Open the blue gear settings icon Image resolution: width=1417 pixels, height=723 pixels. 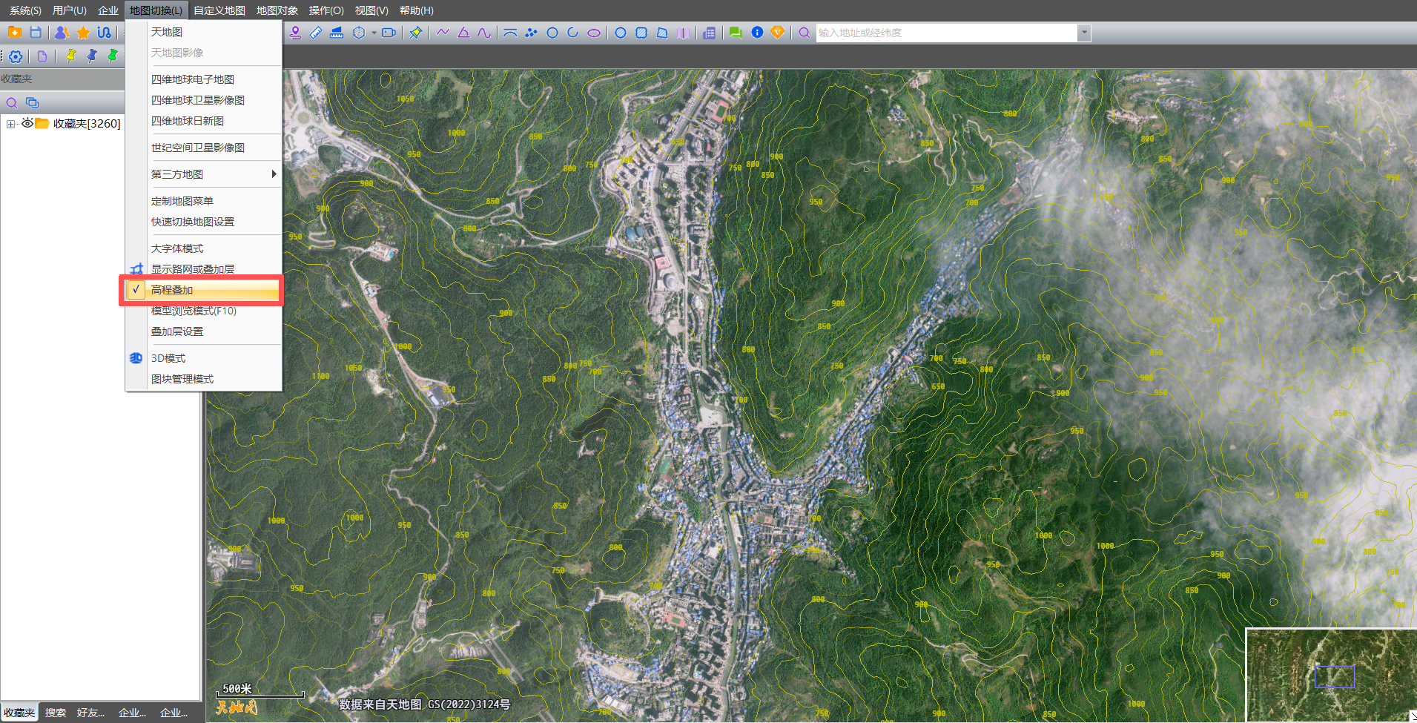[16, 56]
